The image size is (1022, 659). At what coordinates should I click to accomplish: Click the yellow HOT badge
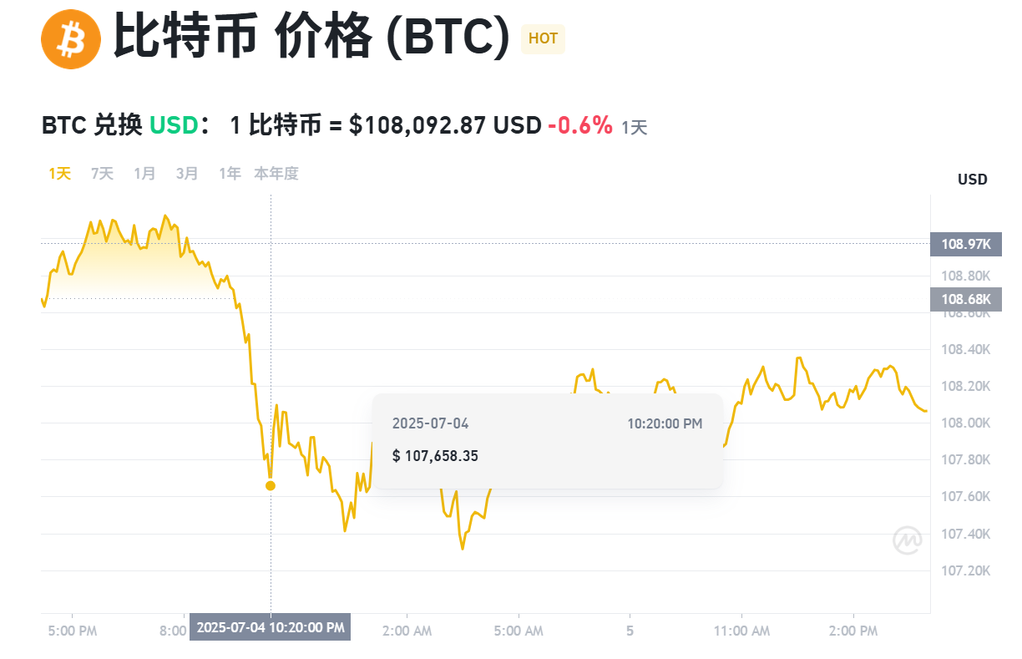coord(543,39)
